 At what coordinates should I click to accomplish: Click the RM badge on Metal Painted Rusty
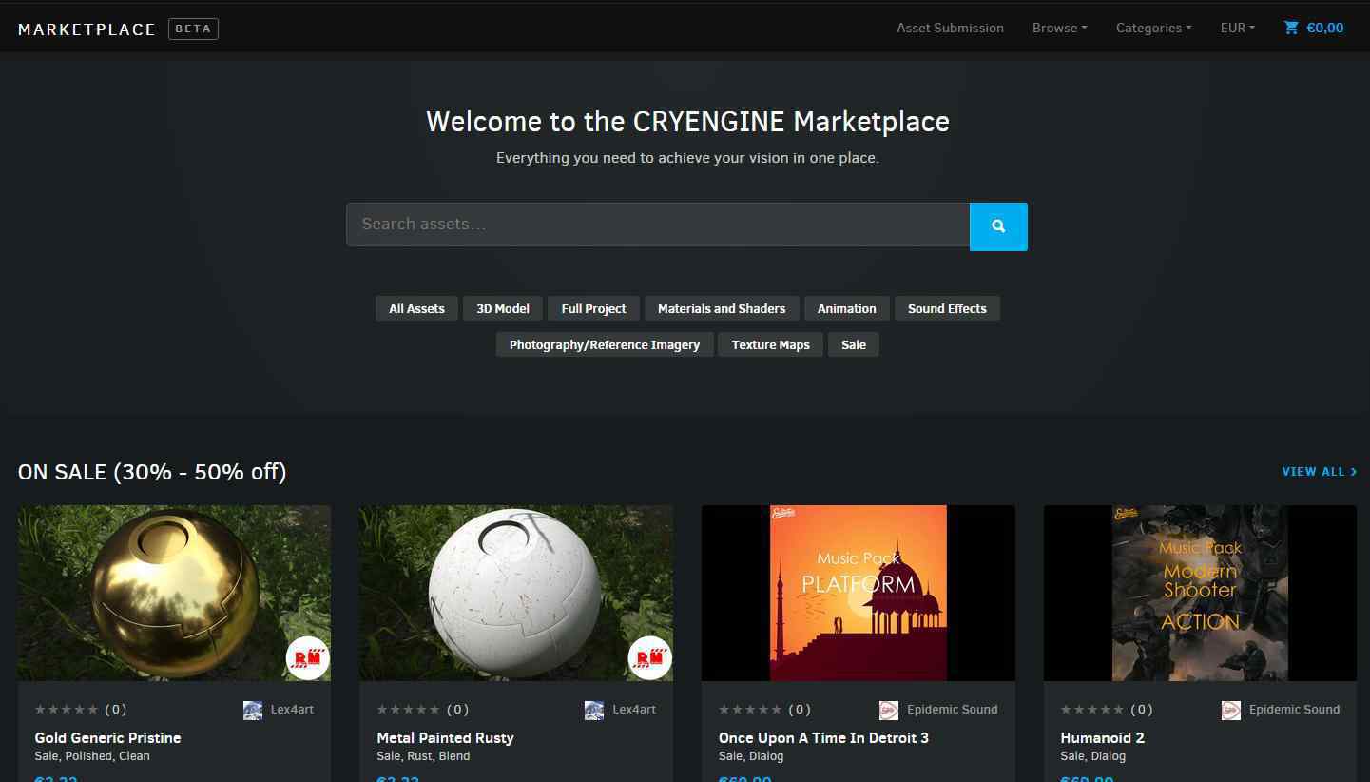(650, 657)
